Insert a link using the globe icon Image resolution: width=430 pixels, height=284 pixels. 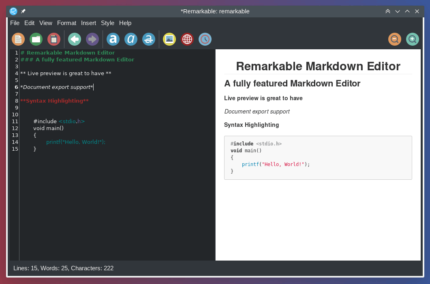click(187, 39)
